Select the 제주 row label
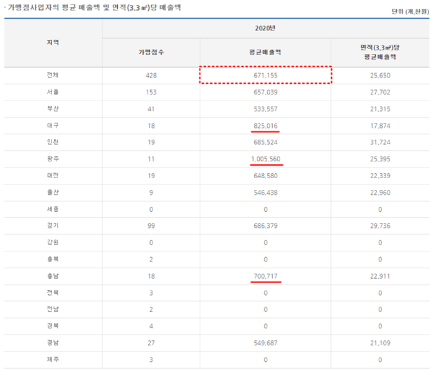Image resolution: width=434 pixels, height=375 pixels. pos(53,359)
